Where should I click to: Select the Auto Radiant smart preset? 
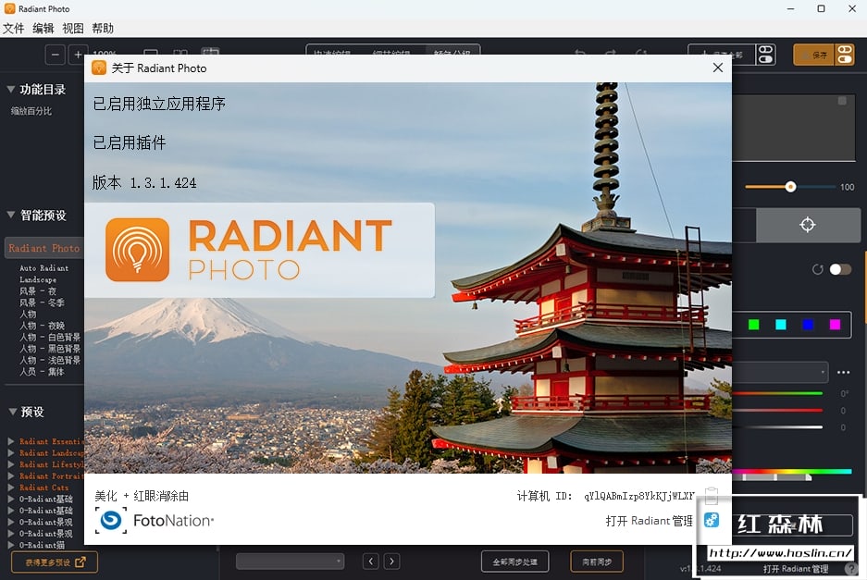point(44,268)
